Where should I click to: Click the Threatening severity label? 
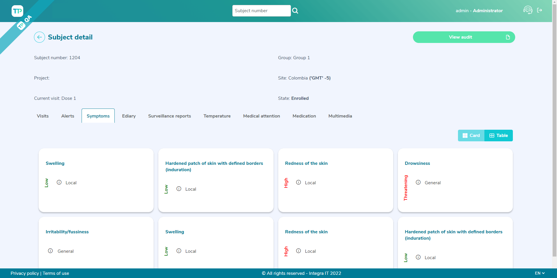(x=406, y=188)
